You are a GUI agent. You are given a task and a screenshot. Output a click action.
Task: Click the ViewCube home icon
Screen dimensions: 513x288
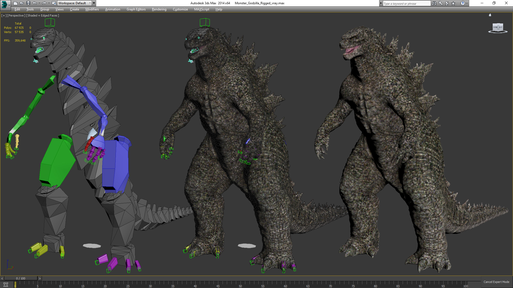490,15
